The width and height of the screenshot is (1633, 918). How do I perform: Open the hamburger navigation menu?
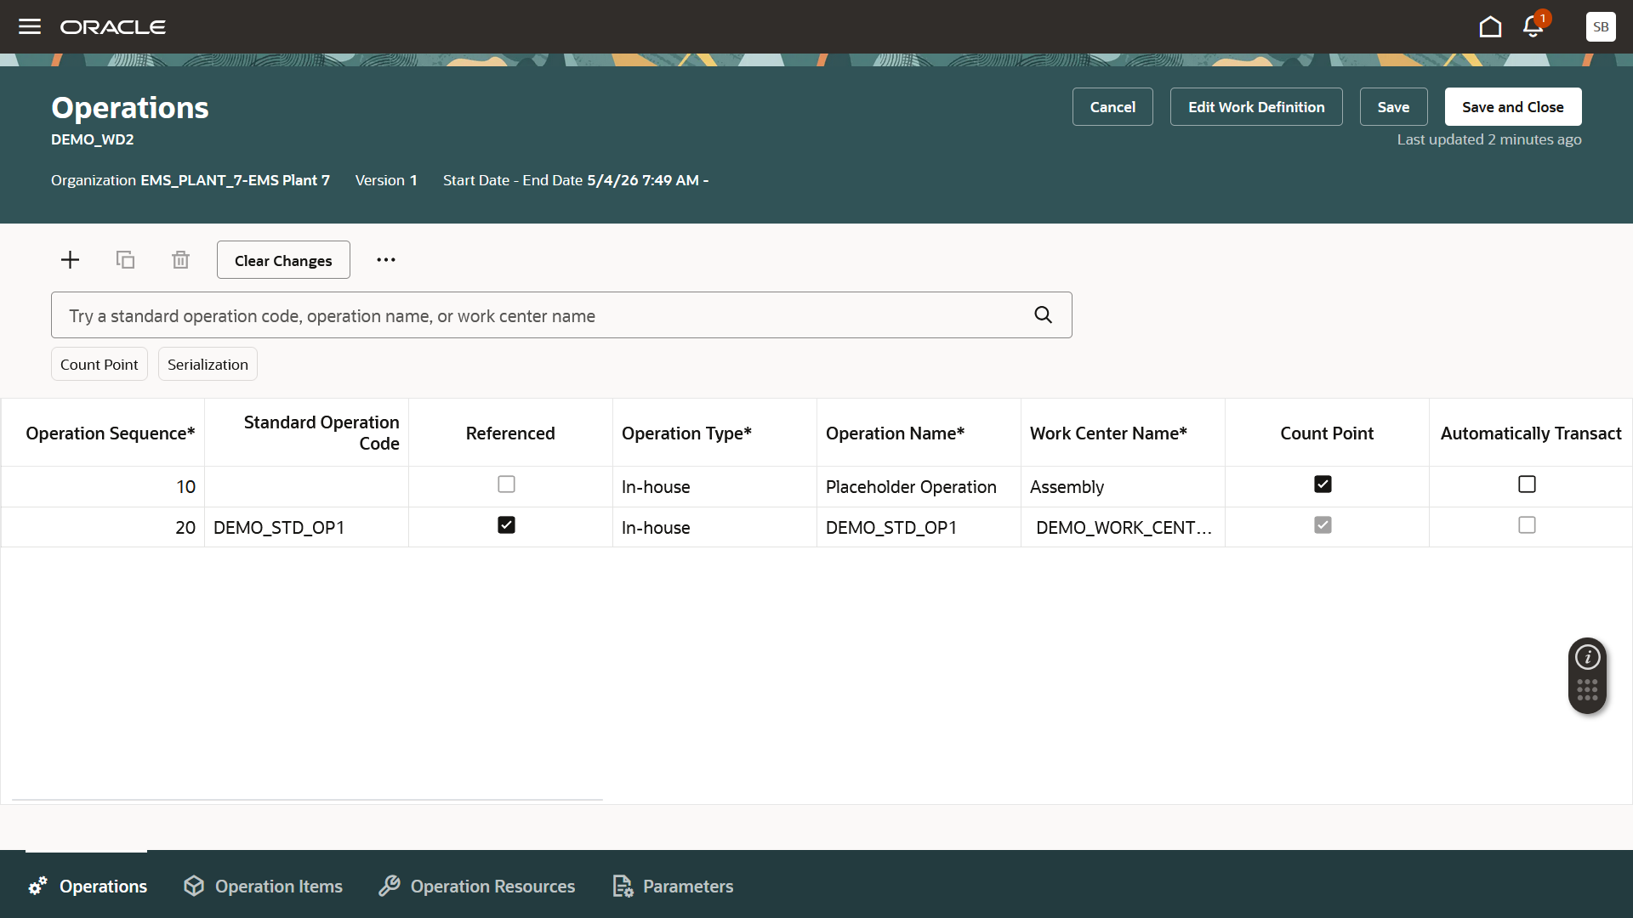30,26
